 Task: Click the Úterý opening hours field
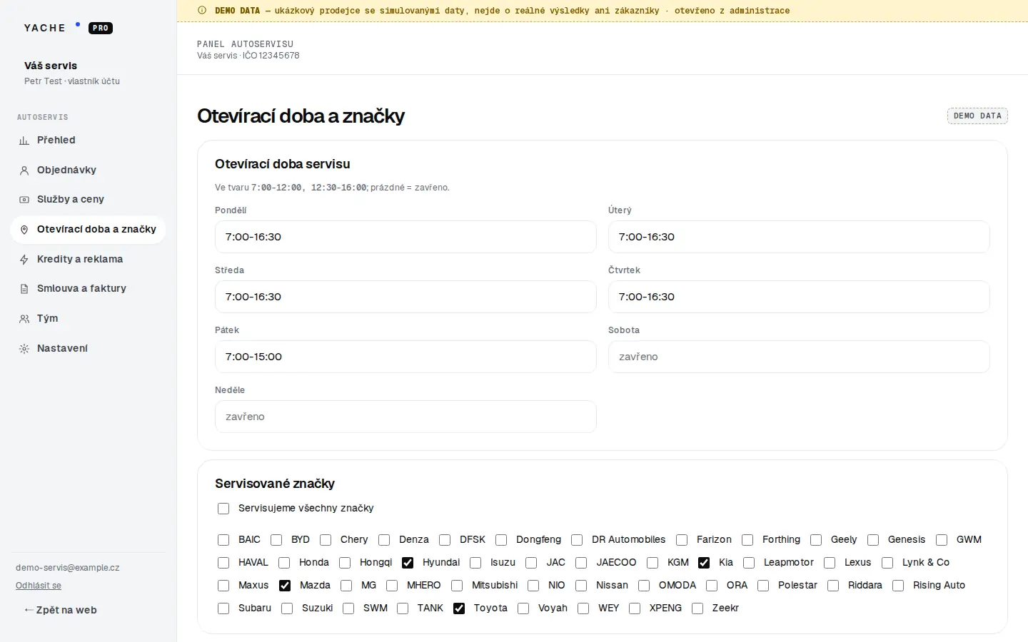click(x=799, y=237)
